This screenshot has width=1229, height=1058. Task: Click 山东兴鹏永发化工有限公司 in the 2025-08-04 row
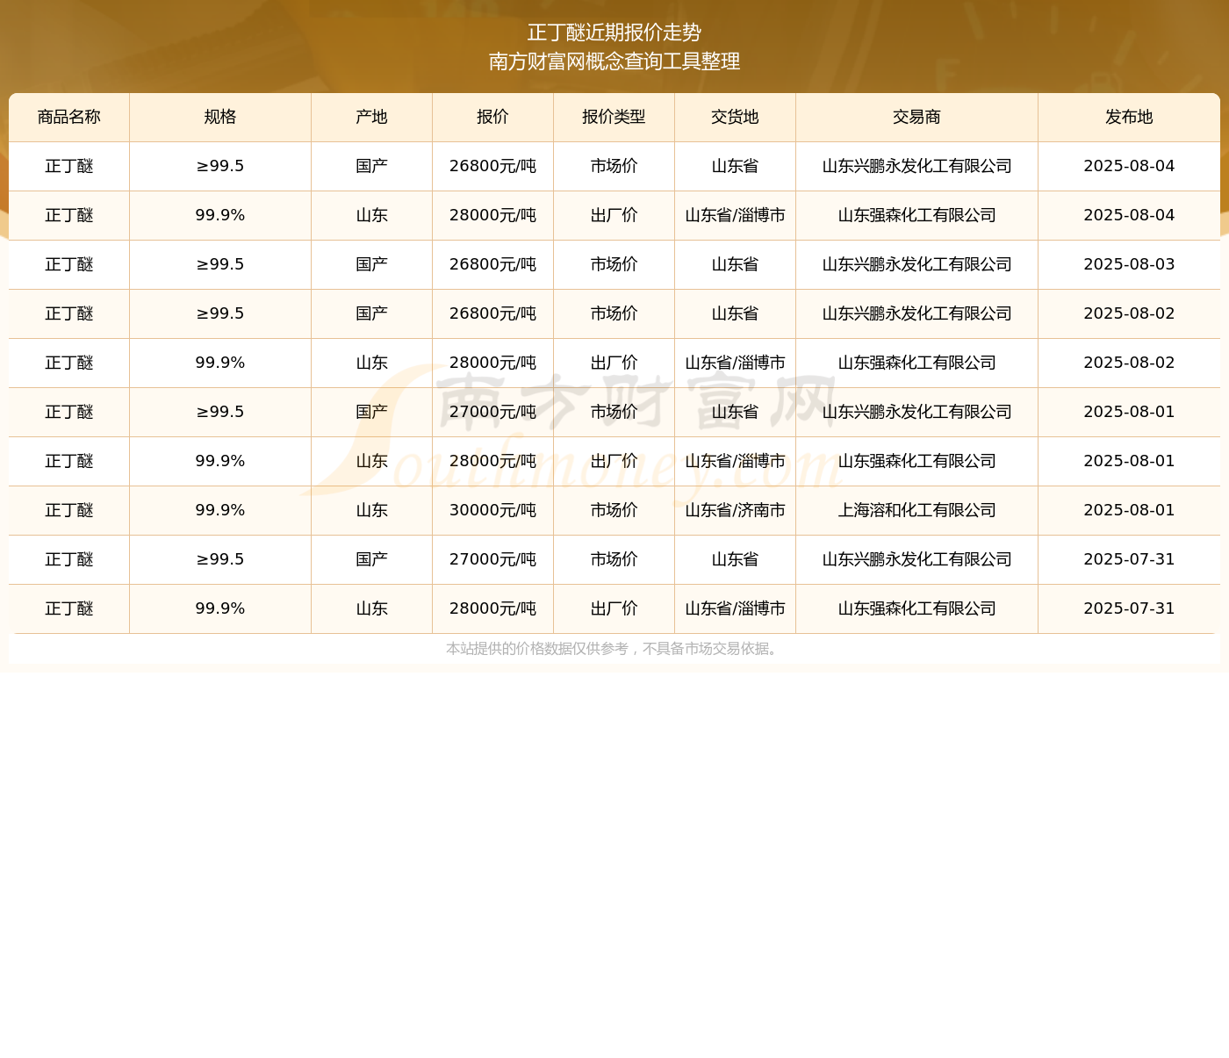click(x=916, y=166)
